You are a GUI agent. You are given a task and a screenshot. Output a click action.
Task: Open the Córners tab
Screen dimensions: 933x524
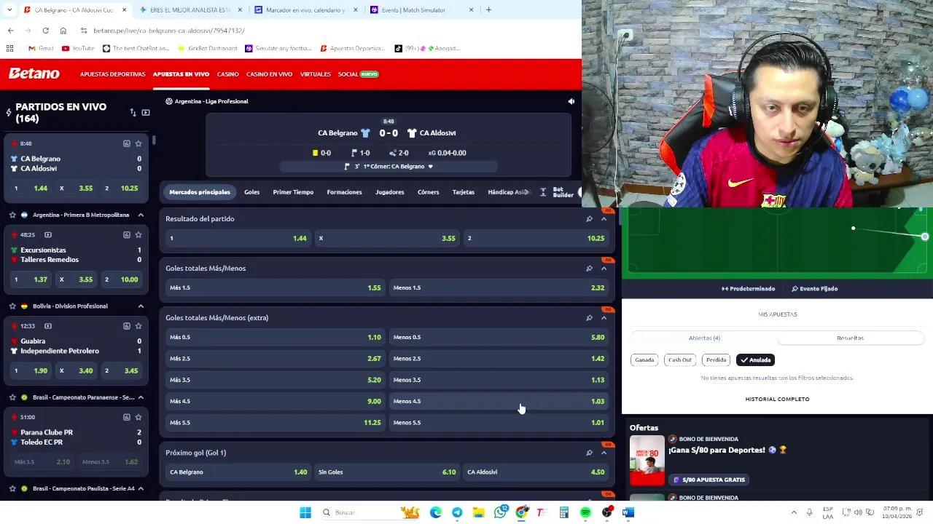tap(428, 192)
